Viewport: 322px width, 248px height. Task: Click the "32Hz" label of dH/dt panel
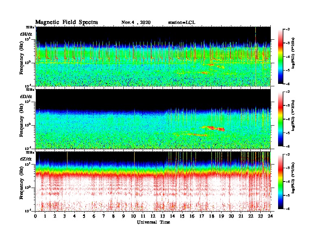[x=30, y=27]
